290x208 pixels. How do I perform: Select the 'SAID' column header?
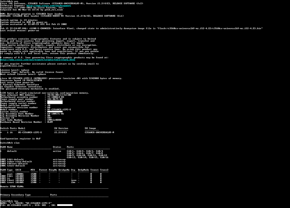click(x=18, y=170)
